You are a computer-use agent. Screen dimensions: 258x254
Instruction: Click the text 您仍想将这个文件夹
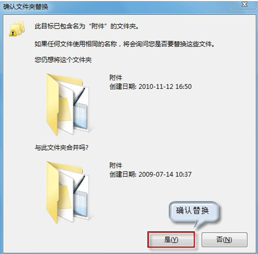(63, 60)
